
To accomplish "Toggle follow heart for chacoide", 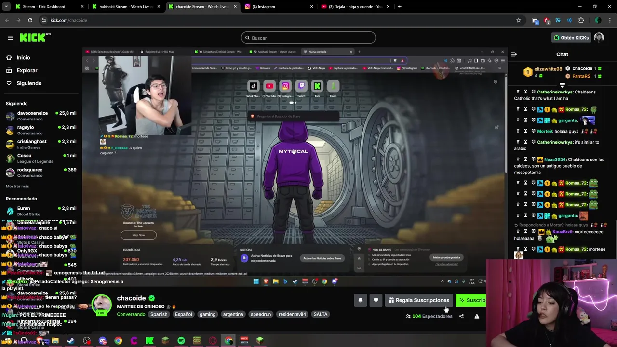I will point(376,300).
